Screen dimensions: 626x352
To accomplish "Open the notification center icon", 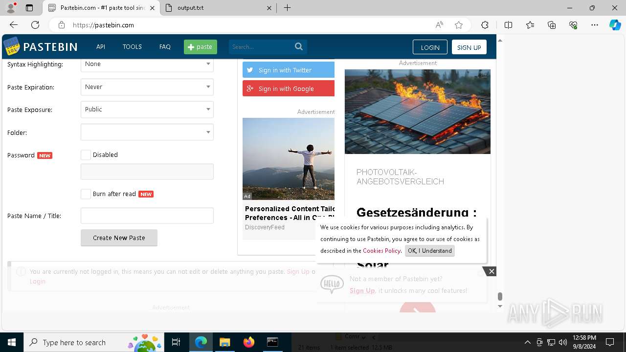I will click(610, 342).
